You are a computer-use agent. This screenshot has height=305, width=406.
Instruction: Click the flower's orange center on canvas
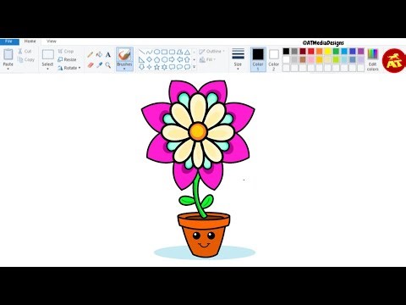point(198,131)
